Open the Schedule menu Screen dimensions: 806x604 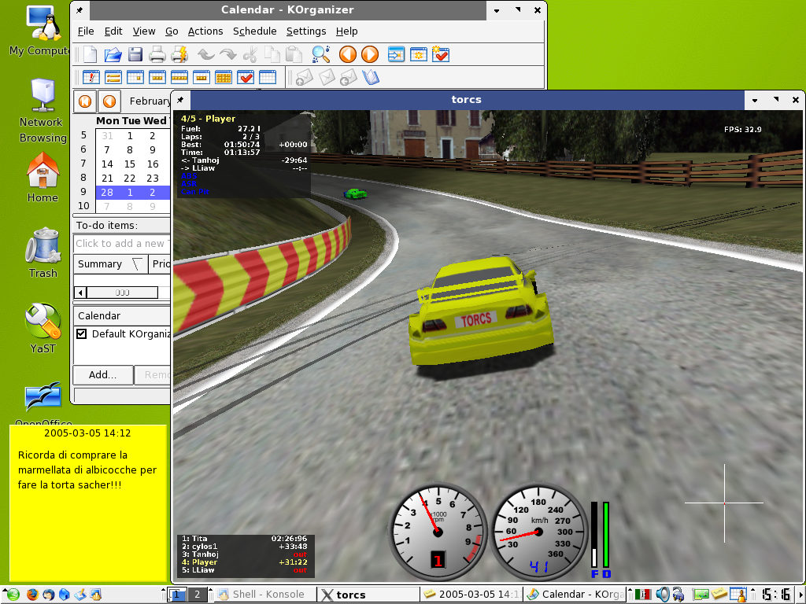254,31
